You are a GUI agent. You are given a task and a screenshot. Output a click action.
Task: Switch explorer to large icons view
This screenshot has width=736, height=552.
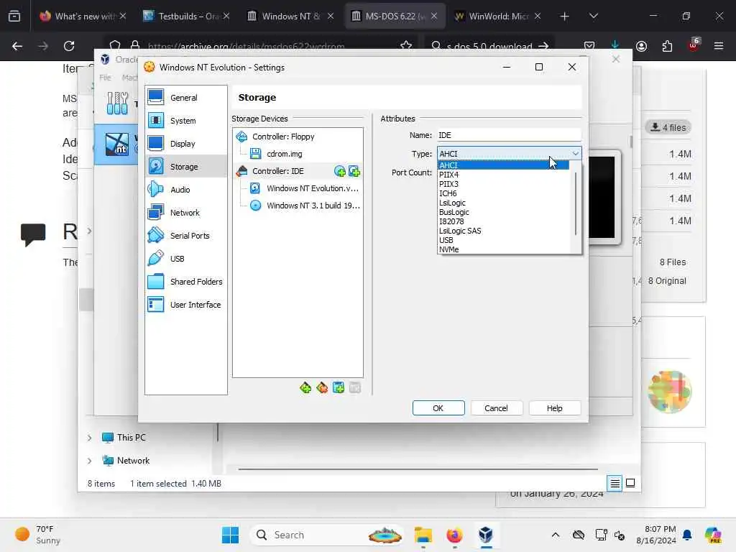[630, 483]
